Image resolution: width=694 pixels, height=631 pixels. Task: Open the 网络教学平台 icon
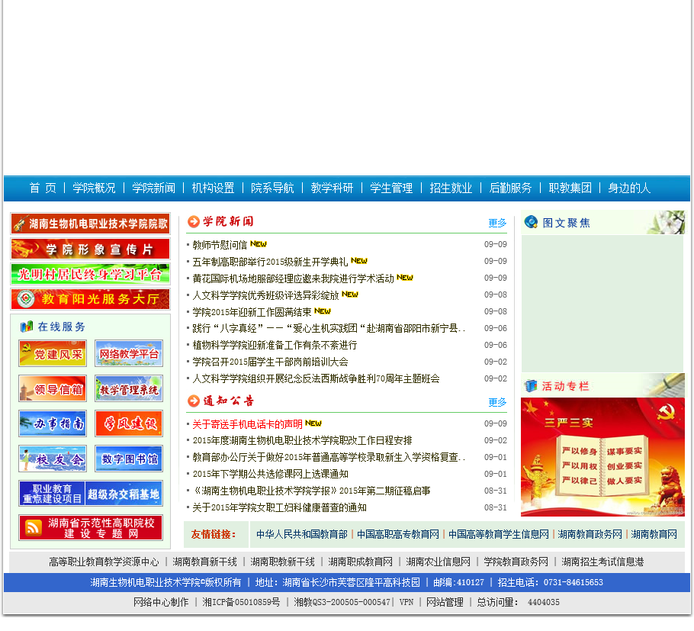click(129, 353)
